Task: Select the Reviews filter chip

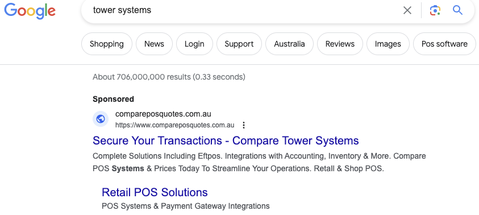Action: point(340,44)
